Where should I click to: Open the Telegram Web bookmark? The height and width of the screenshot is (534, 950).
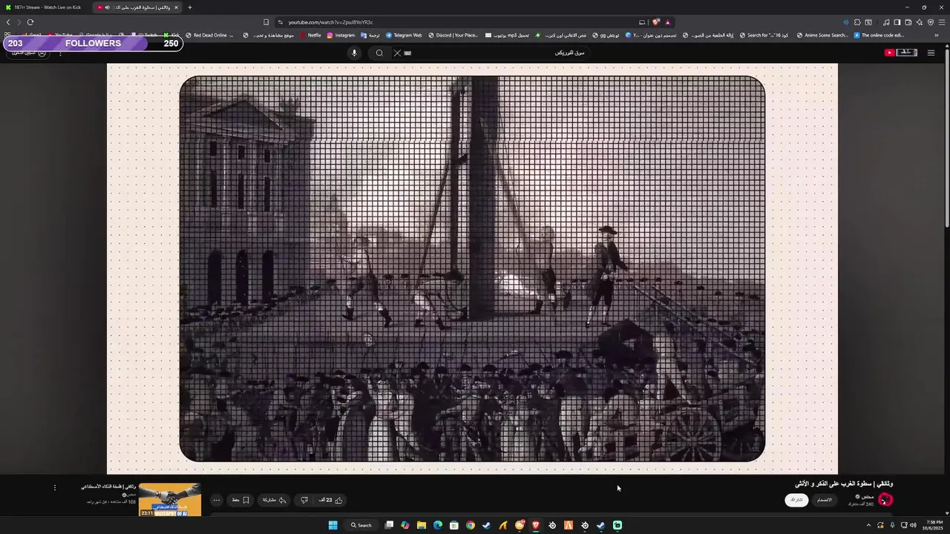pyautogui.click(x=404, y=35)
